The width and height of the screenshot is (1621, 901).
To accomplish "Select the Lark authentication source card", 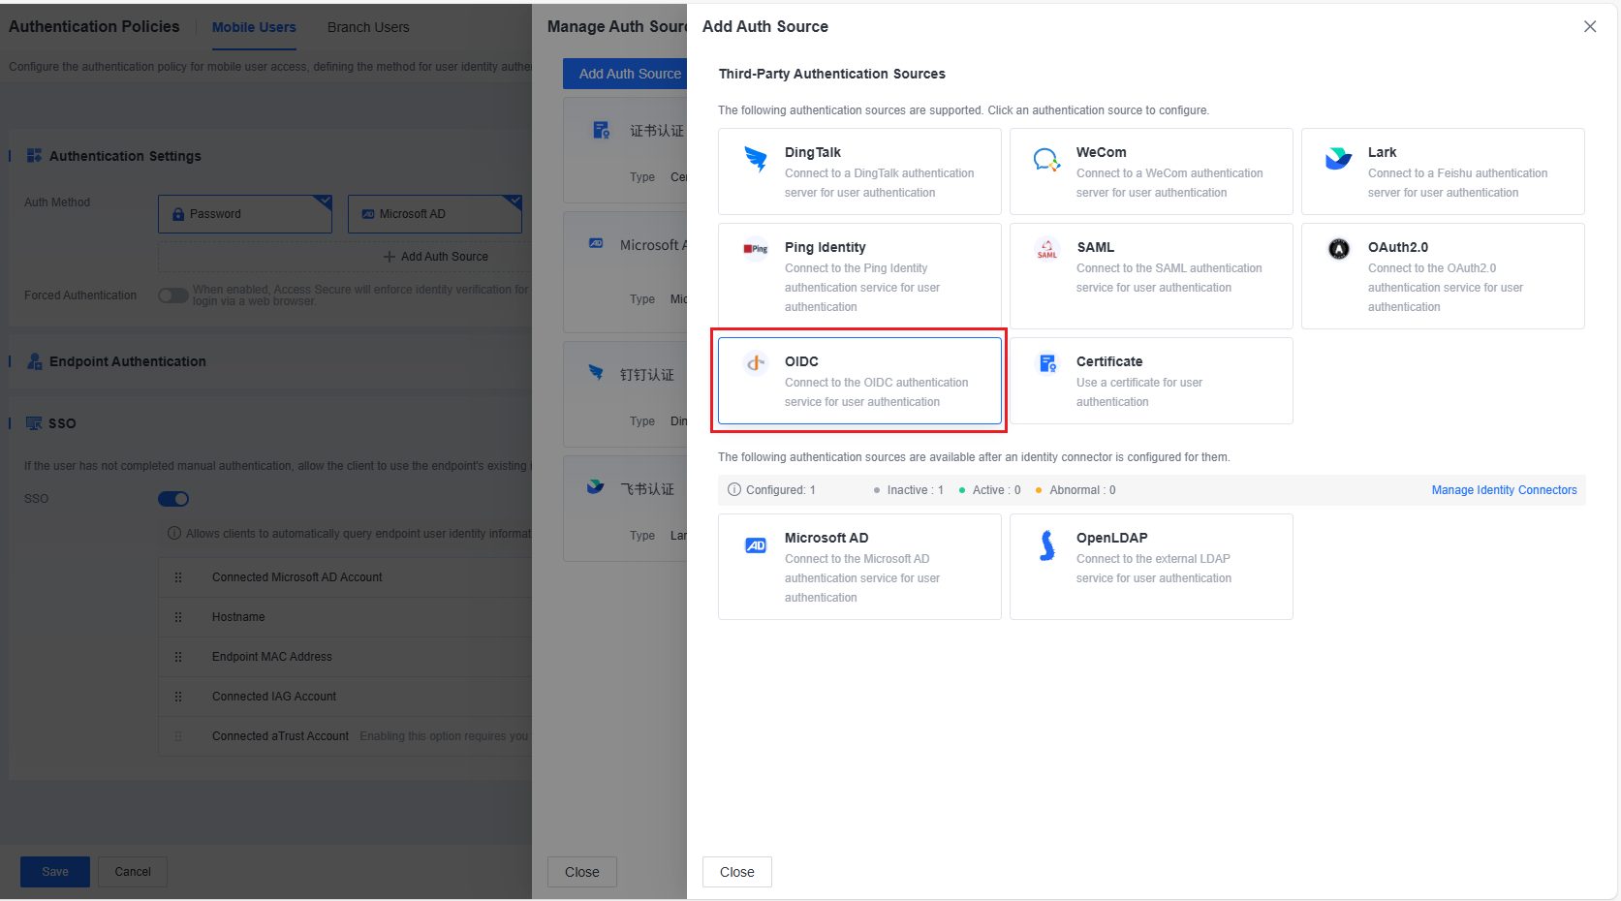I will coord(1443,171).
